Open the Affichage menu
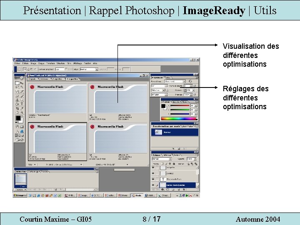The width and height of the screenshot is (300, 225). click(x=77, y=63)
